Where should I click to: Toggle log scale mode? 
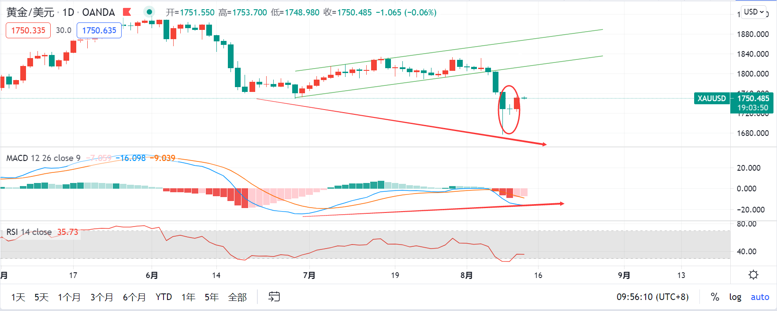[735, 297]
